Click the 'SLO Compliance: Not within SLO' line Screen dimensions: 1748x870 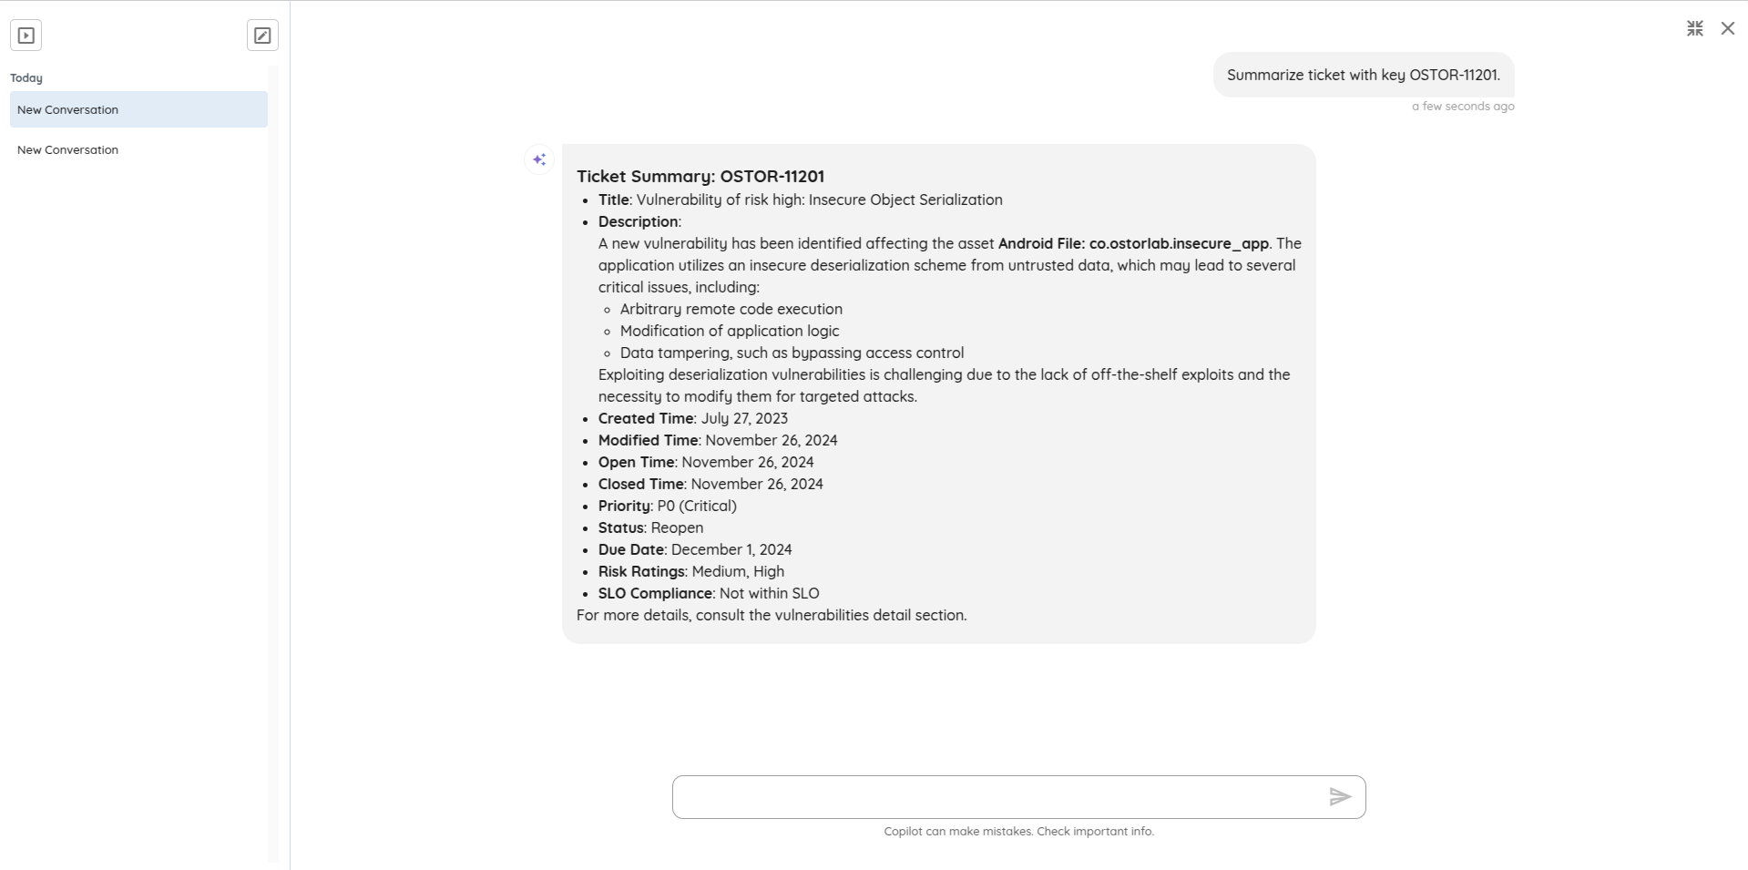pyautogui.click(x=708, y=593)
